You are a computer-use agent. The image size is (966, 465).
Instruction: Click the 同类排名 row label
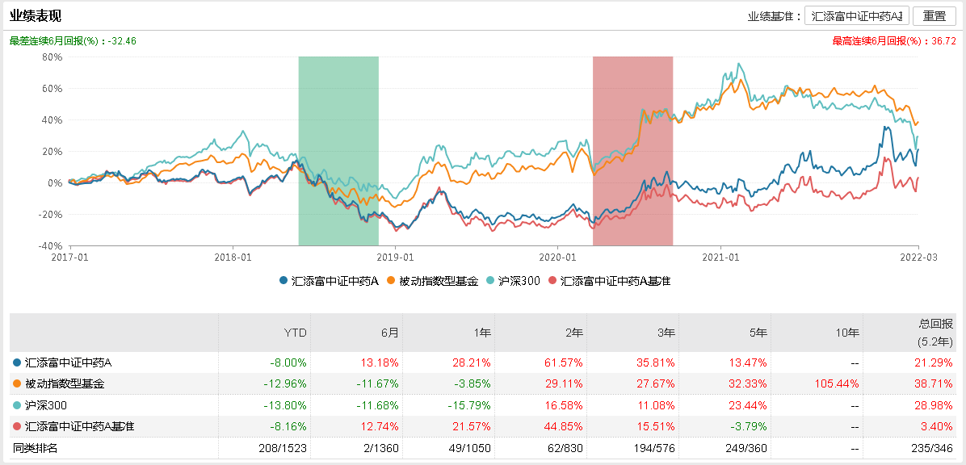pos(36,446)
